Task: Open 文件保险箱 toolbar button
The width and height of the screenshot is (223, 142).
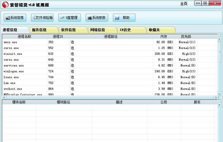Action: [x=42, y=17]
